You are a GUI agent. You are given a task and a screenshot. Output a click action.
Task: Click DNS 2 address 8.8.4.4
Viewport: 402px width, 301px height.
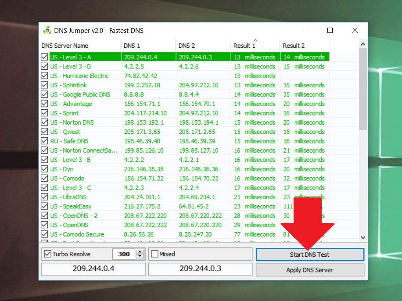click(189, 94)
